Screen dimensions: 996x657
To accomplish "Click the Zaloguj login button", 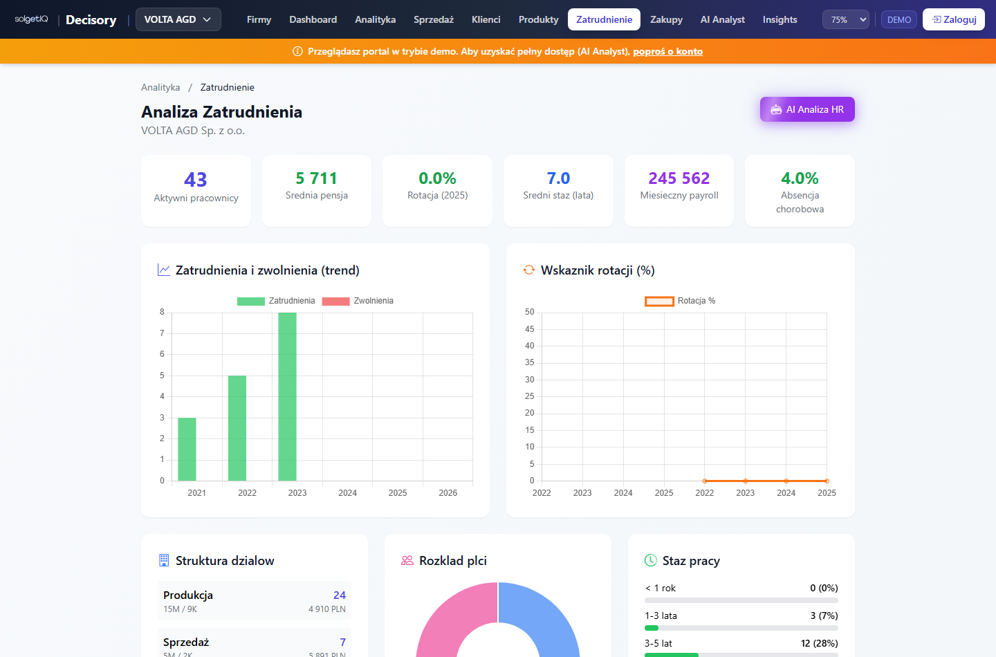I will 954,19.
